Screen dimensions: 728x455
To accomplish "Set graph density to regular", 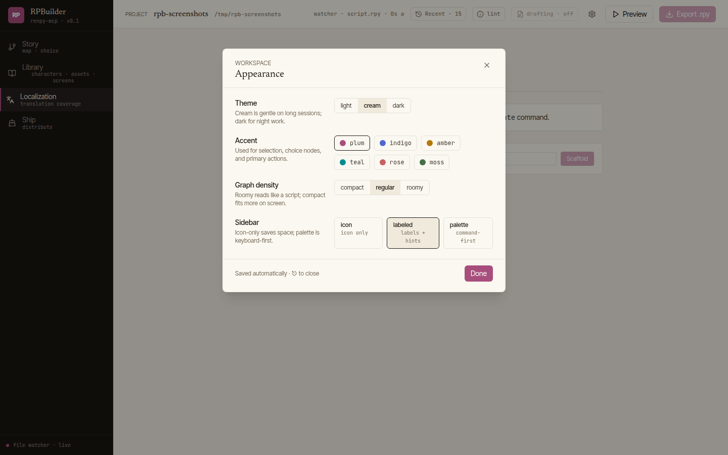I will pyautogui.click(x=385, y=188).
